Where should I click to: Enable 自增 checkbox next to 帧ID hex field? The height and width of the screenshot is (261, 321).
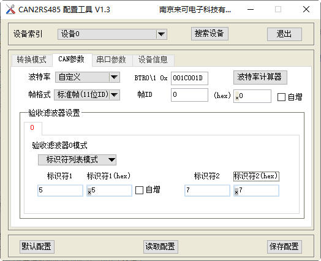click(x=281, y=97)
